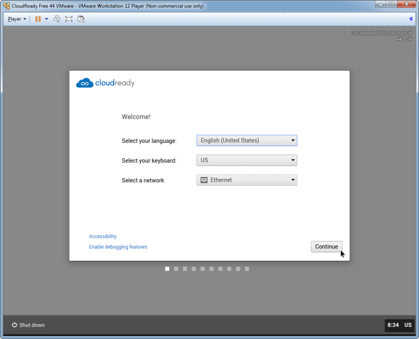Viewport: 419px width, 339px height.
Task: Pause the virtual machine
Action: point(38,19)
